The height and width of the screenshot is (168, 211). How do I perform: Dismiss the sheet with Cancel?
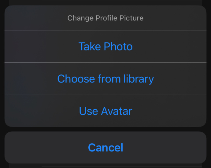point(105,148)
